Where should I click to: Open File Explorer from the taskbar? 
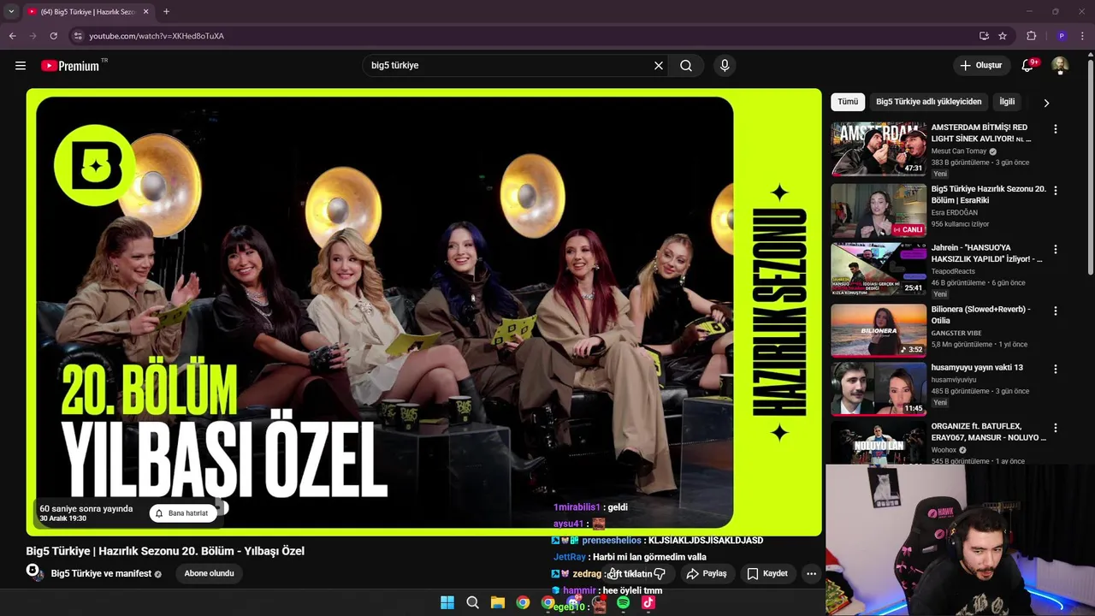497,603
